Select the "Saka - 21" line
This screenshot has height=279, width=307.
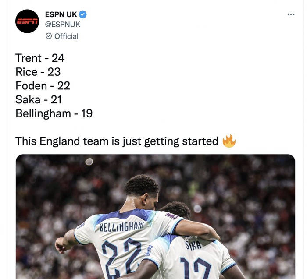[39, 99]
